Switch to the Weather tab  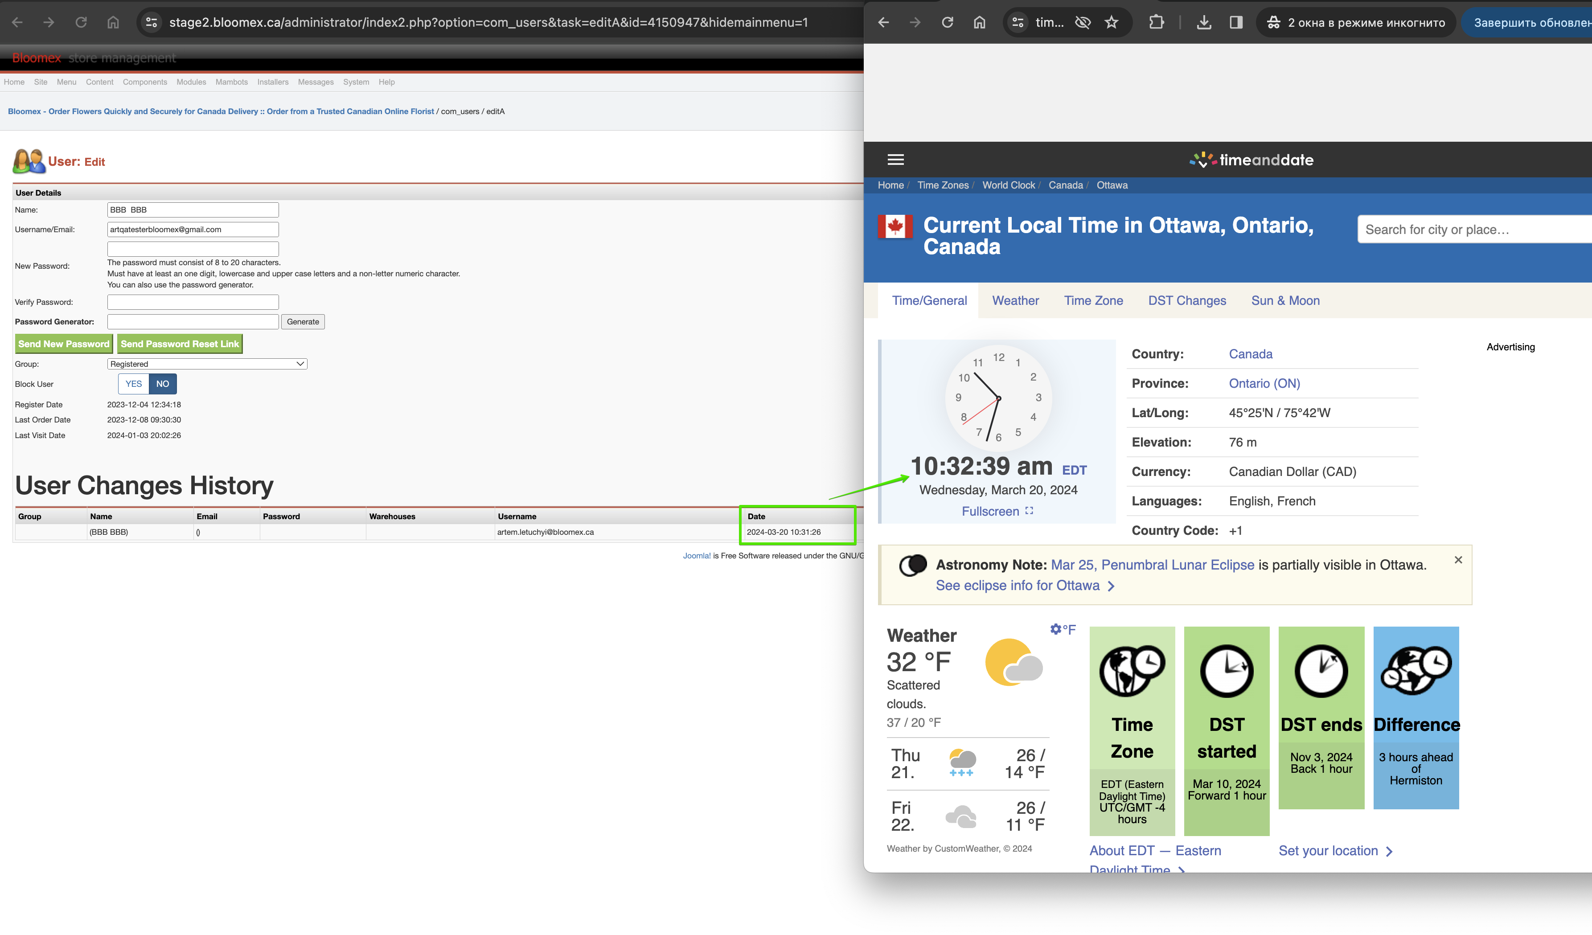tap(1015, 301)
